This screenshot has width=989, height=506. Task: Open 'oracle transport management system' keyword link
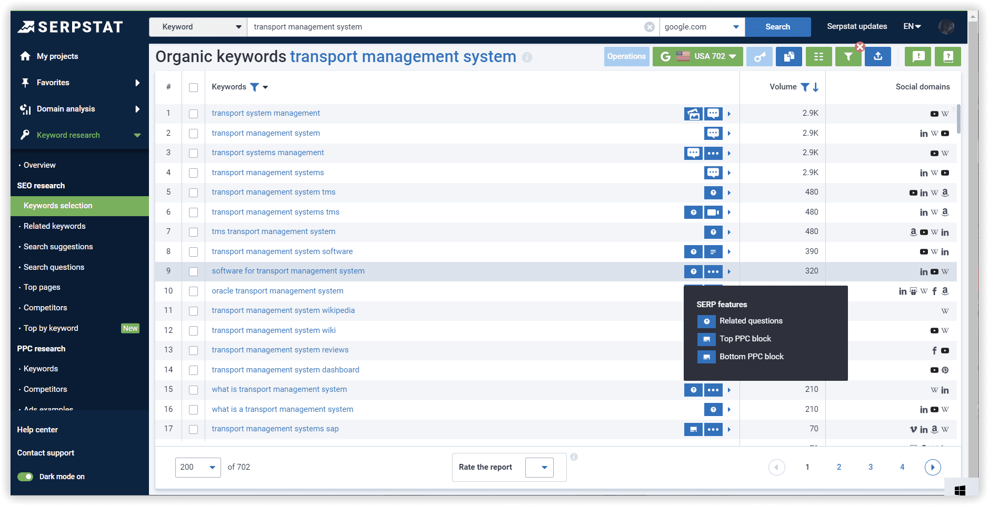277,291
